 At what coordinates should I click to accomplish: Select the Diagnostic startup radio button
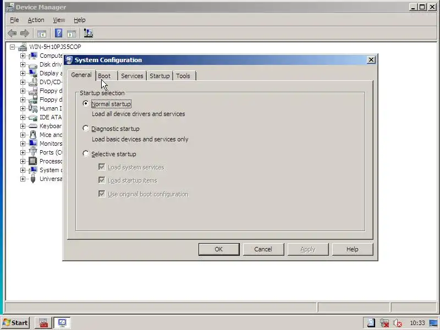(x=86, y=129)
